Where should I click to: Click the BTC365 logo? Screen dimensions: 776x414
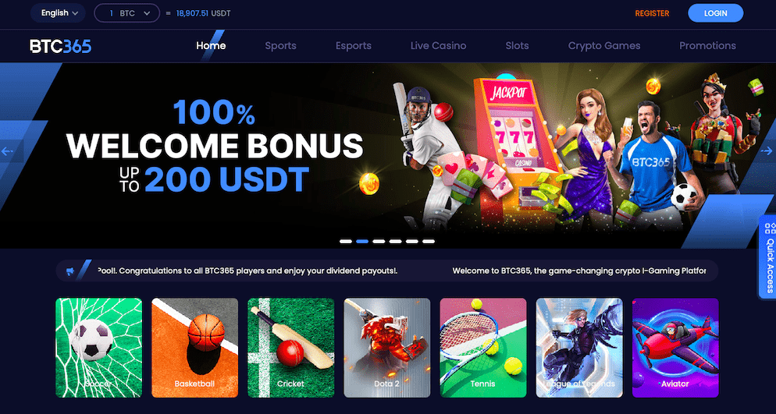tap(60, 46)
